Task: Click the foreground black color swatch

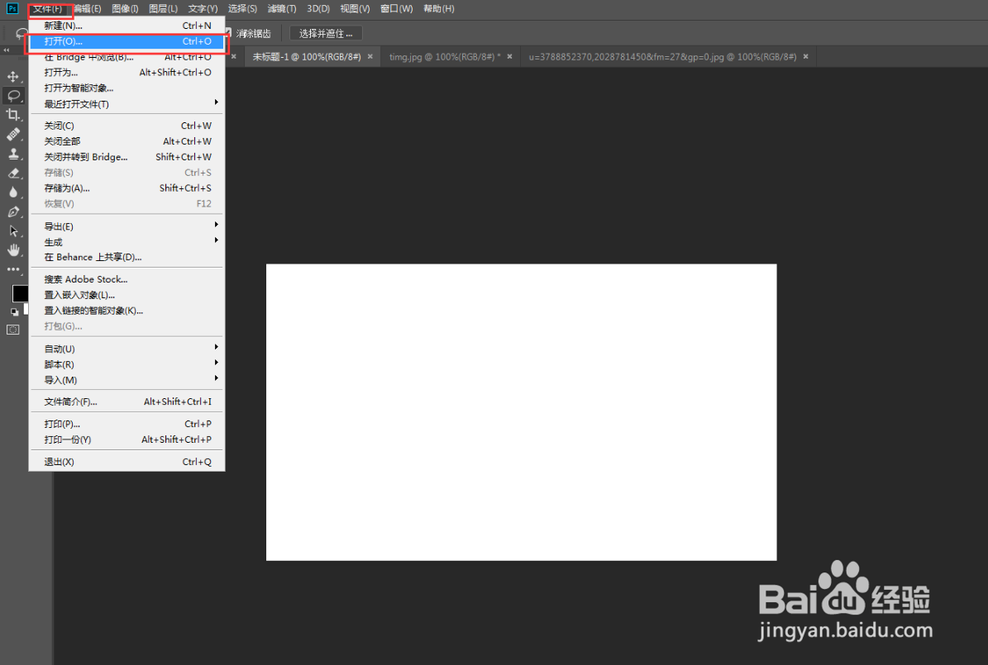Action: pos(20,292)
